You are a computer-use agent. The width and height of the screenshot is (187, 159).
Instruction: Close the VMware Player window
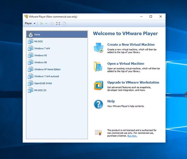click(x=161, y=17)
